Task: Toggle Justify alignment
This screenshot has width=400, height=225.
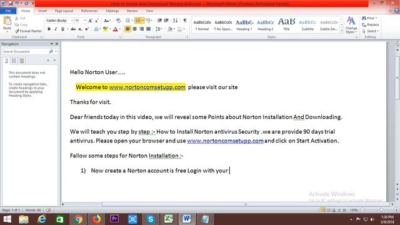Action: [x=149, y=29]
